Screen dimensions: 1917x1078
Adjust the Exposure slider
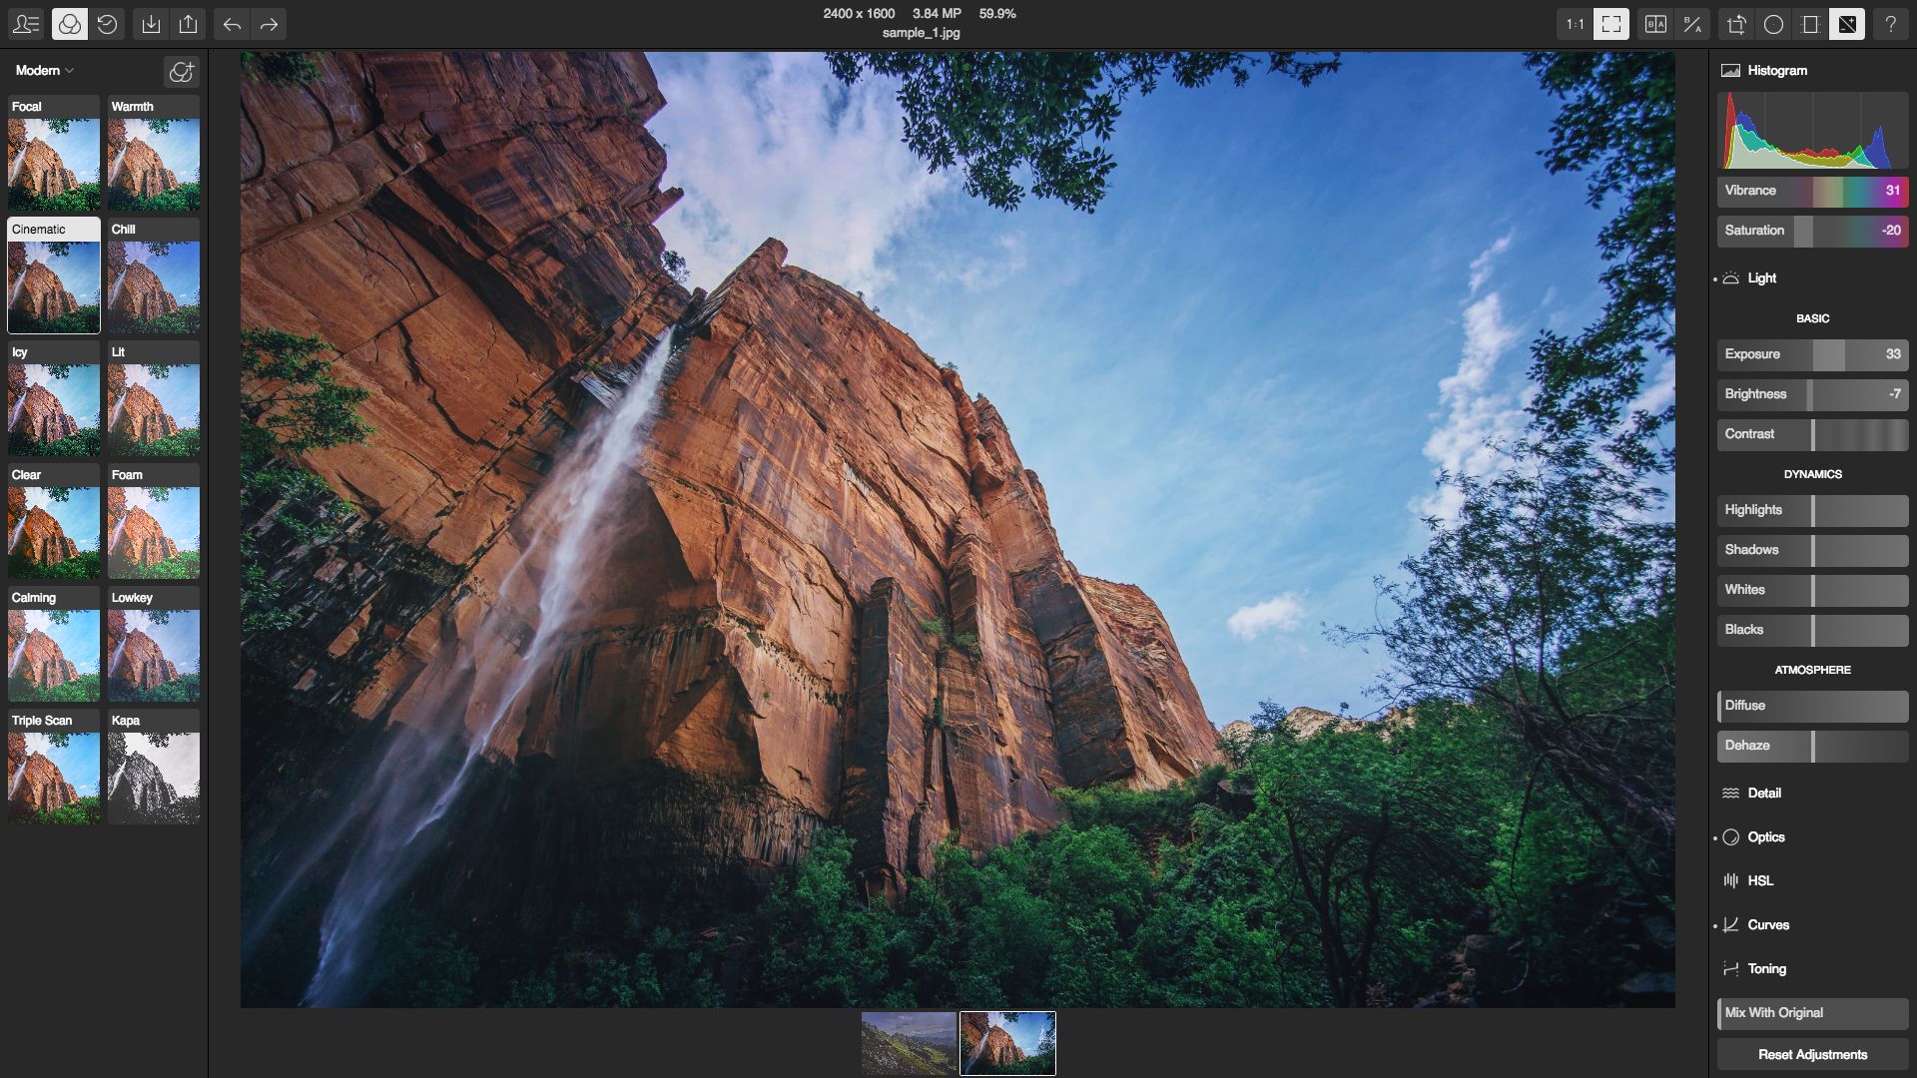(x=1813, y=354)
